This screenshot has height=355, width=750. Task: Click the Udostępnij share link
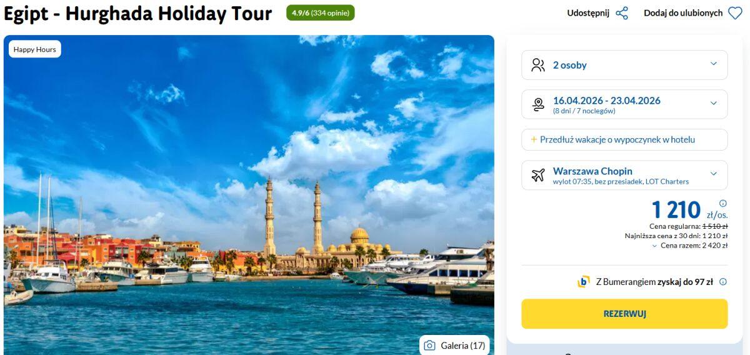(588, 13)
